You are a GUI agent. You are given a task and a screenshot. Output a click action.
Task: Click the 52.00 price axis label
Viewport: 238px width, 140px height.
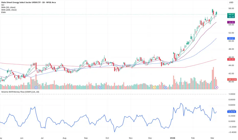231,33
